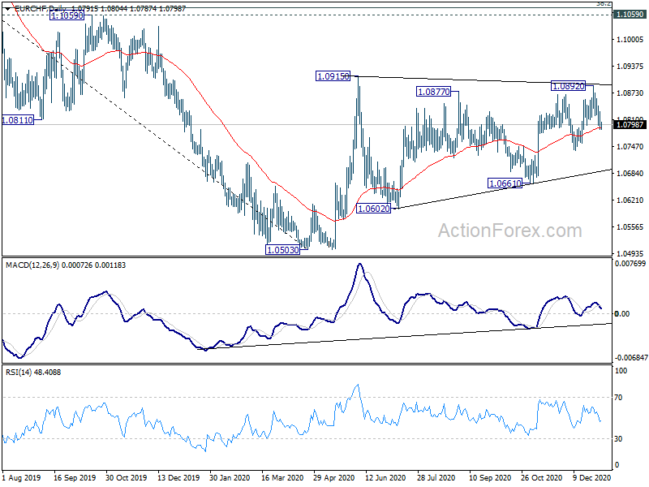Select the 1.06610 low label
The image size is (649, 487).
505,183
